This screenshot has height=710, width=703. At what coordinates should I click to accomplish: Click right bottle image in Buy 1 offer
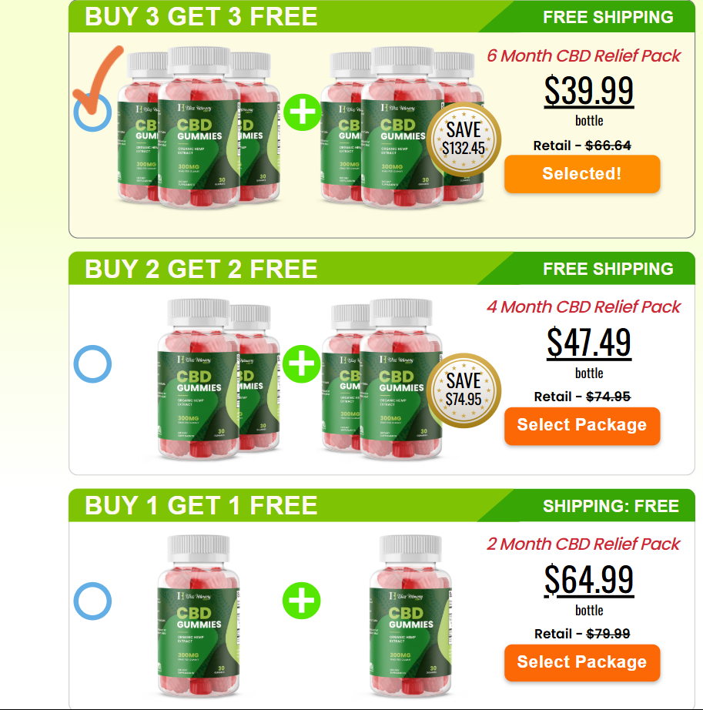point(410,616)
